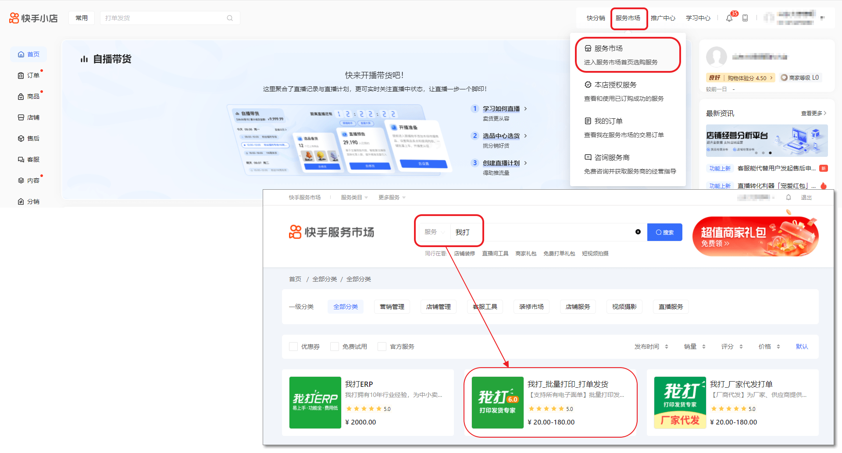Open the 内容 content sidebar icon
Image resolution: width=842 pixels, height=453 pixels.
tap(21, 180)
